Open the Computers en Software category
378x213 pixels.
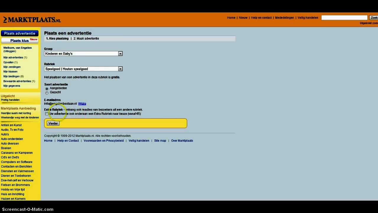17,162
